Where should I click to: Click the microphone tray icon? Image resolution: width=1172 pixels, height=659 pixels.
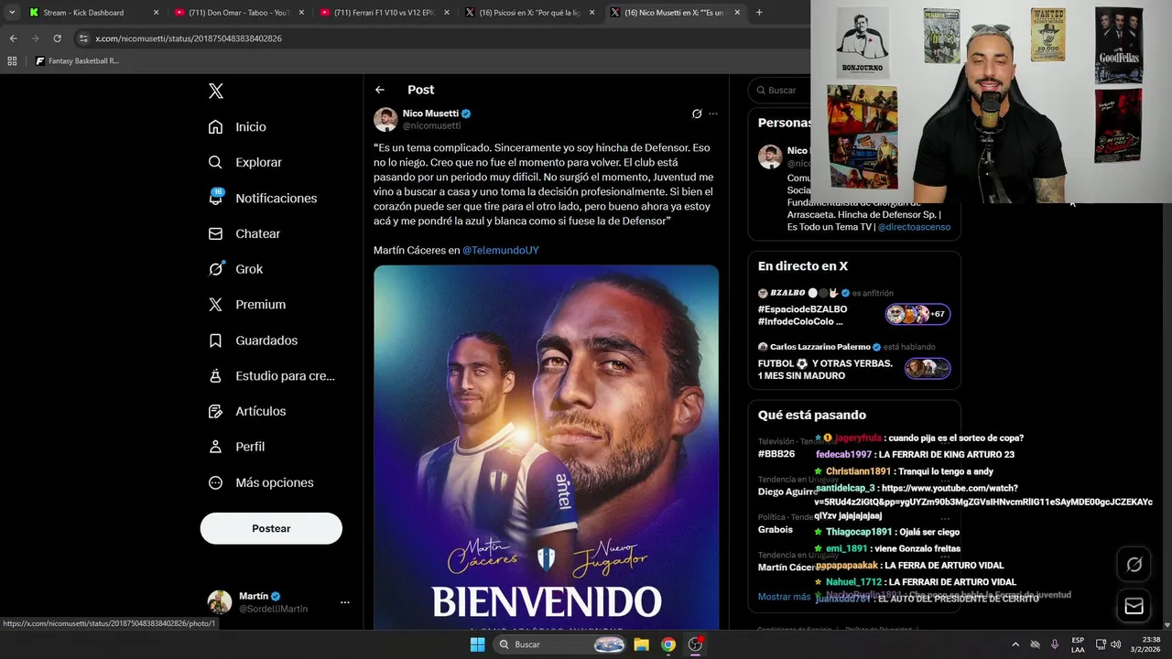1055,644
